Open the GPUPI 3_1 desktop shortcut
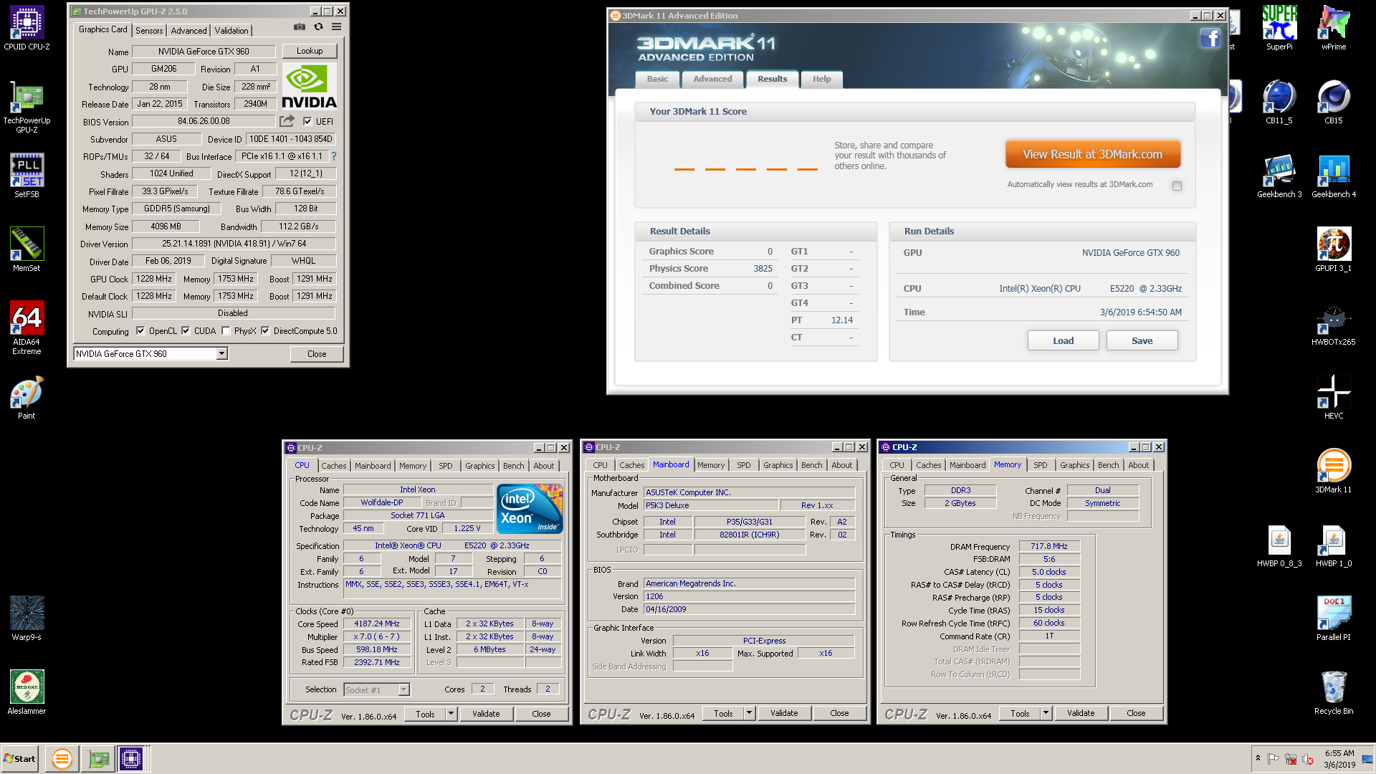This screenshot has width=1376, height=774. click(x=1334, y=250)
